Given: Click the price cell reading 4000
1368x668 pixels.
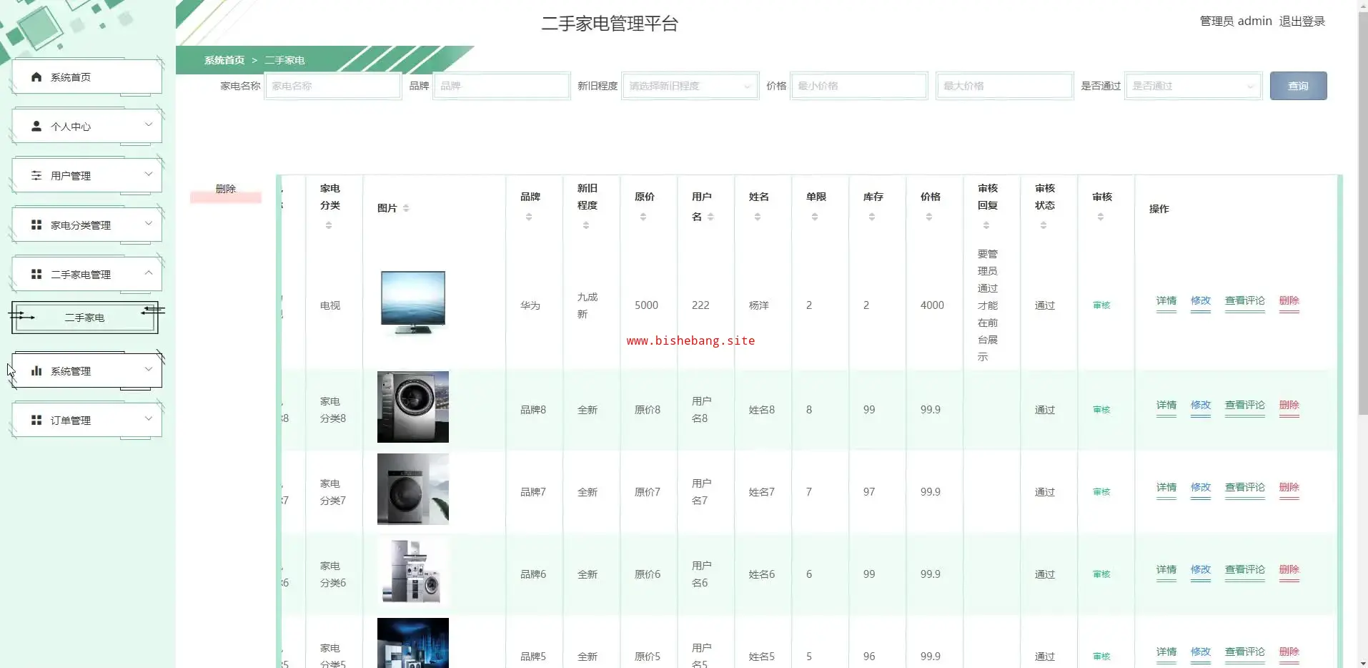Looking at the screenshot, I should pyautogui.click(x=932, y=305).
